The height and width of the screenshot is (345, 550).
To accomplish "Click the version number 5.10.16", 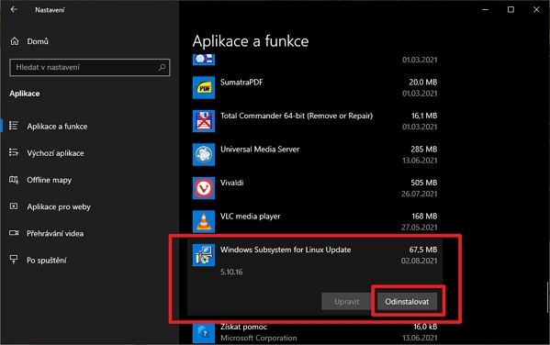I will click(x=231, y=273).
